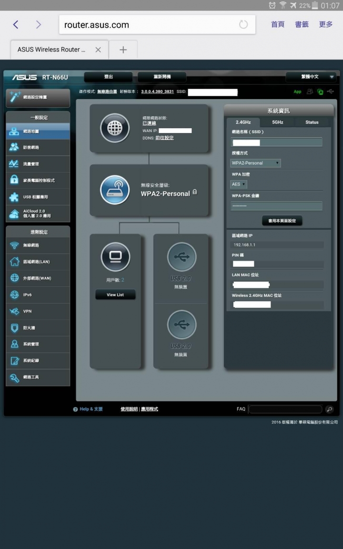Apply the wireless settings on this page
This screenshot has width=343, height=549.
(282, 221)
